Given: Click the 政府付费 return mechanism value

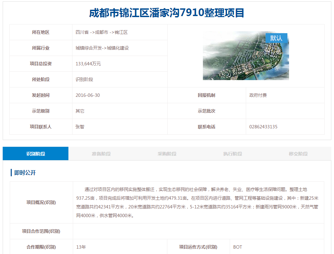Looking at the screenshot, I should coord(258,96).
